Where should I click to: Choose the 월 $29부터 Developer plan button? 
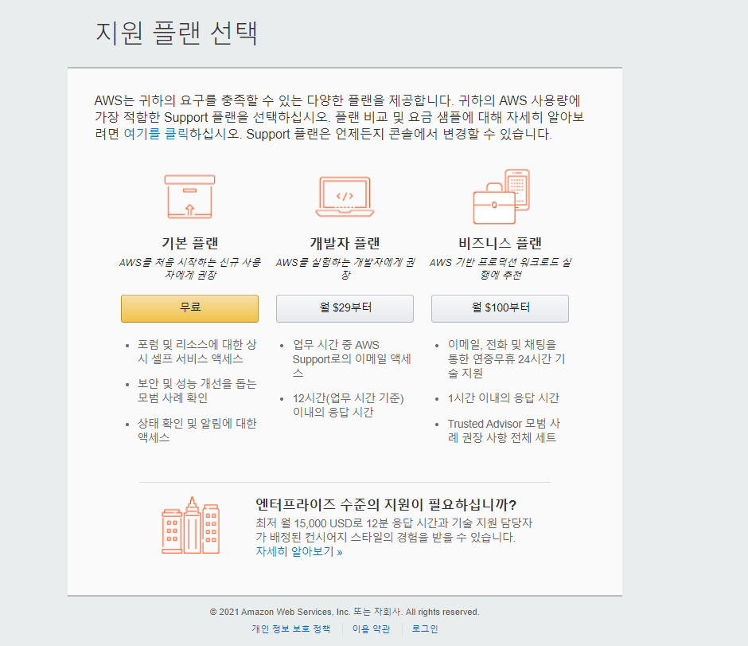coord(345,308)
